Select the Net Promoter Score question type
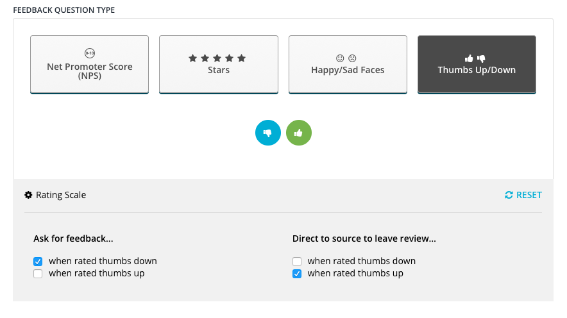Viewport: 567px width, 318px height. pyautogui.click(x=90, y=64)
